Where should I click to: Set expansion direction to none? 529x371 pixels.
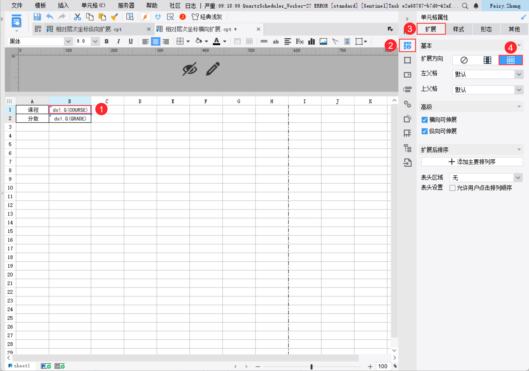tap(464, 60)
